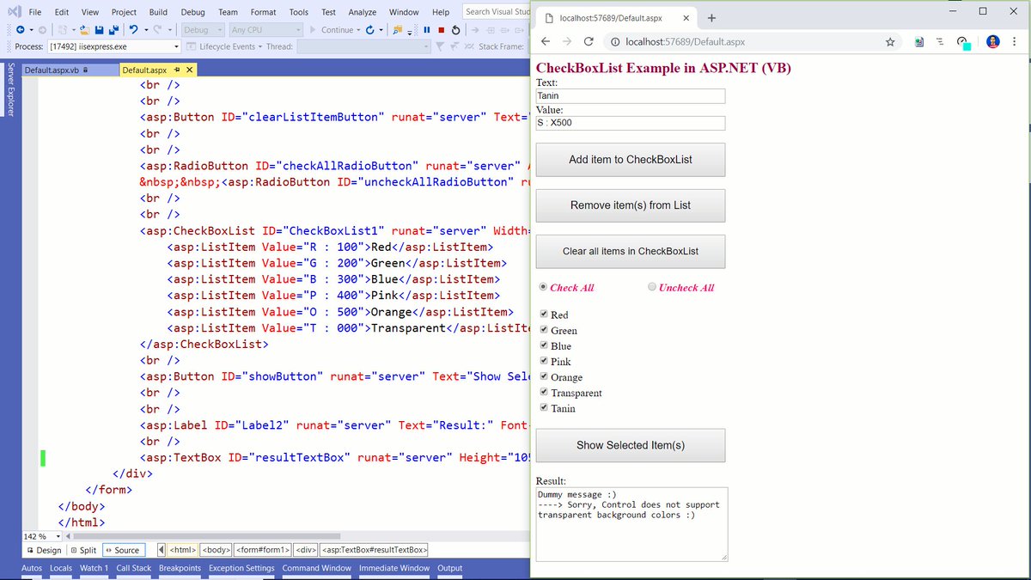Click the Open File icon in Visual Studio toolbar

83,29
